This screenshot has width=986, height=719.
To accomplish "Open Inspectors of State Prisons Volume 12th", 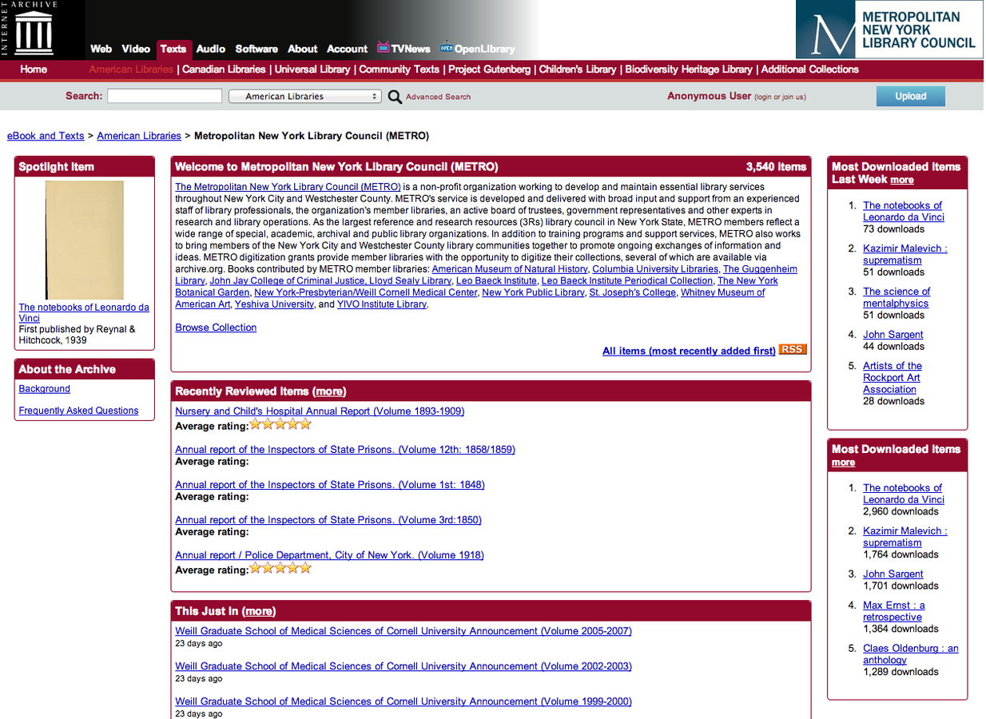I will [345, 450].
